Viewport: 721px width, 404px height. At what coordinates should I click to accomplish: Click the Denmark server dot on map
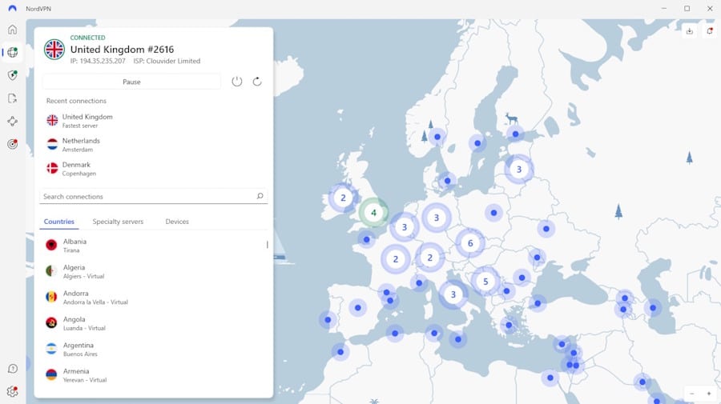pos(447,181)
